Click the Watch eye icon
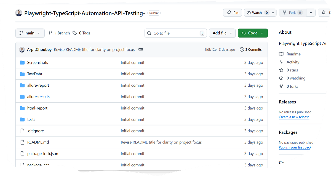 tap(249, 13)
